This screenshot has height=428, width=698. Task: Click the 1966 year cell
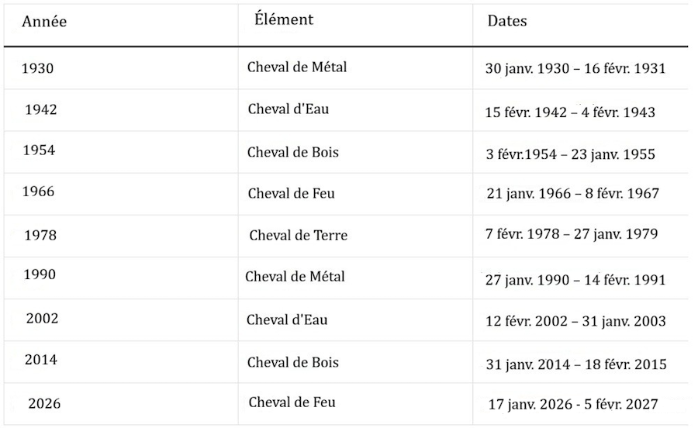(39, 191)
